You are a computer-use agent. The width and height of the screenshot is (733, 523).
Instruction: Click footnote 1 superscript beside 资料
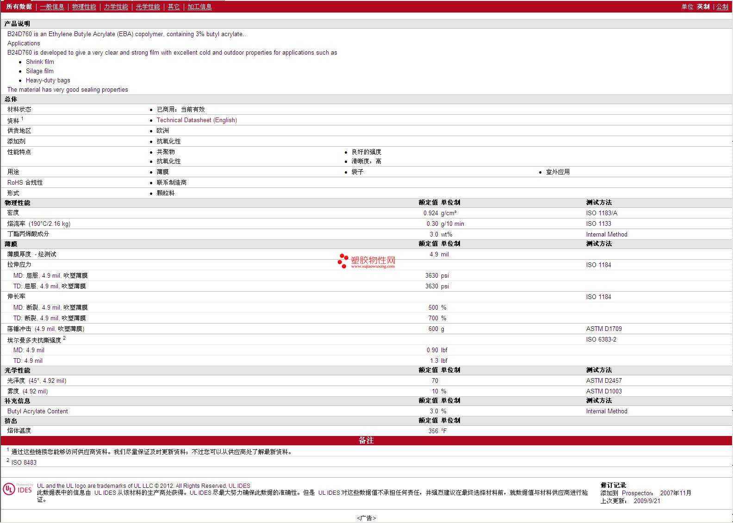[22, 119]
